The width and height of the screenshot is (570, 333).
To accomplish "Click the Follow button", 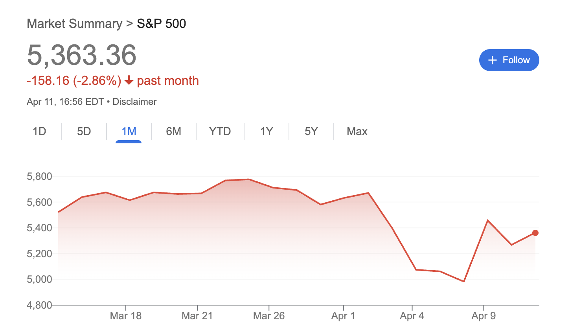I will 509,60.
